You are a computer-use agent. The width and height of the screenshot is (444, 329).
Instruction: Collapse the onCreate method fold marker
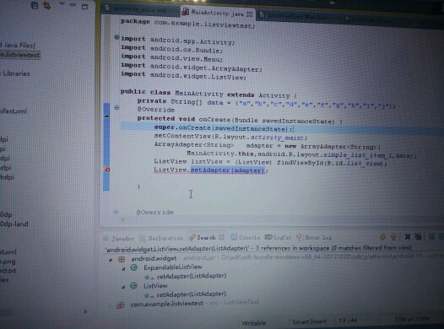pyautogui.click(x=116, y=107)
